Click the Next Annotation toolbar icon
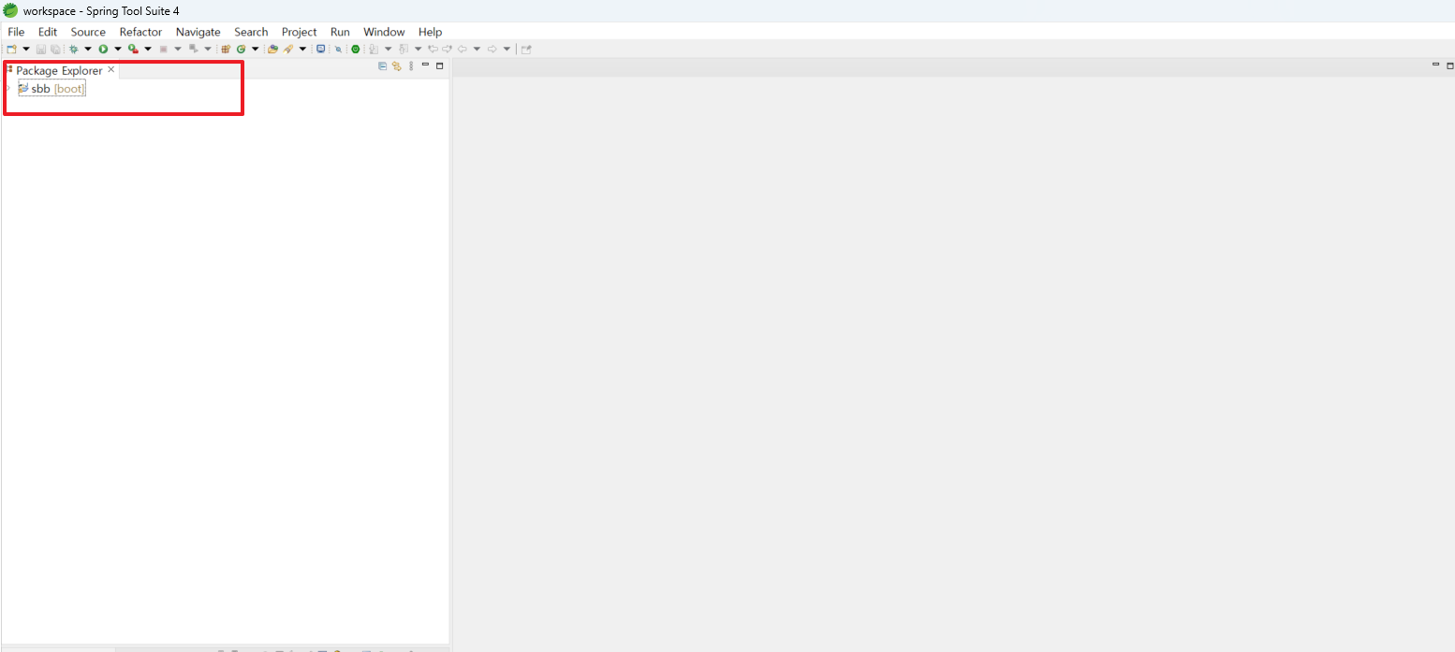The image size is (1455, 652). point(374,49)
